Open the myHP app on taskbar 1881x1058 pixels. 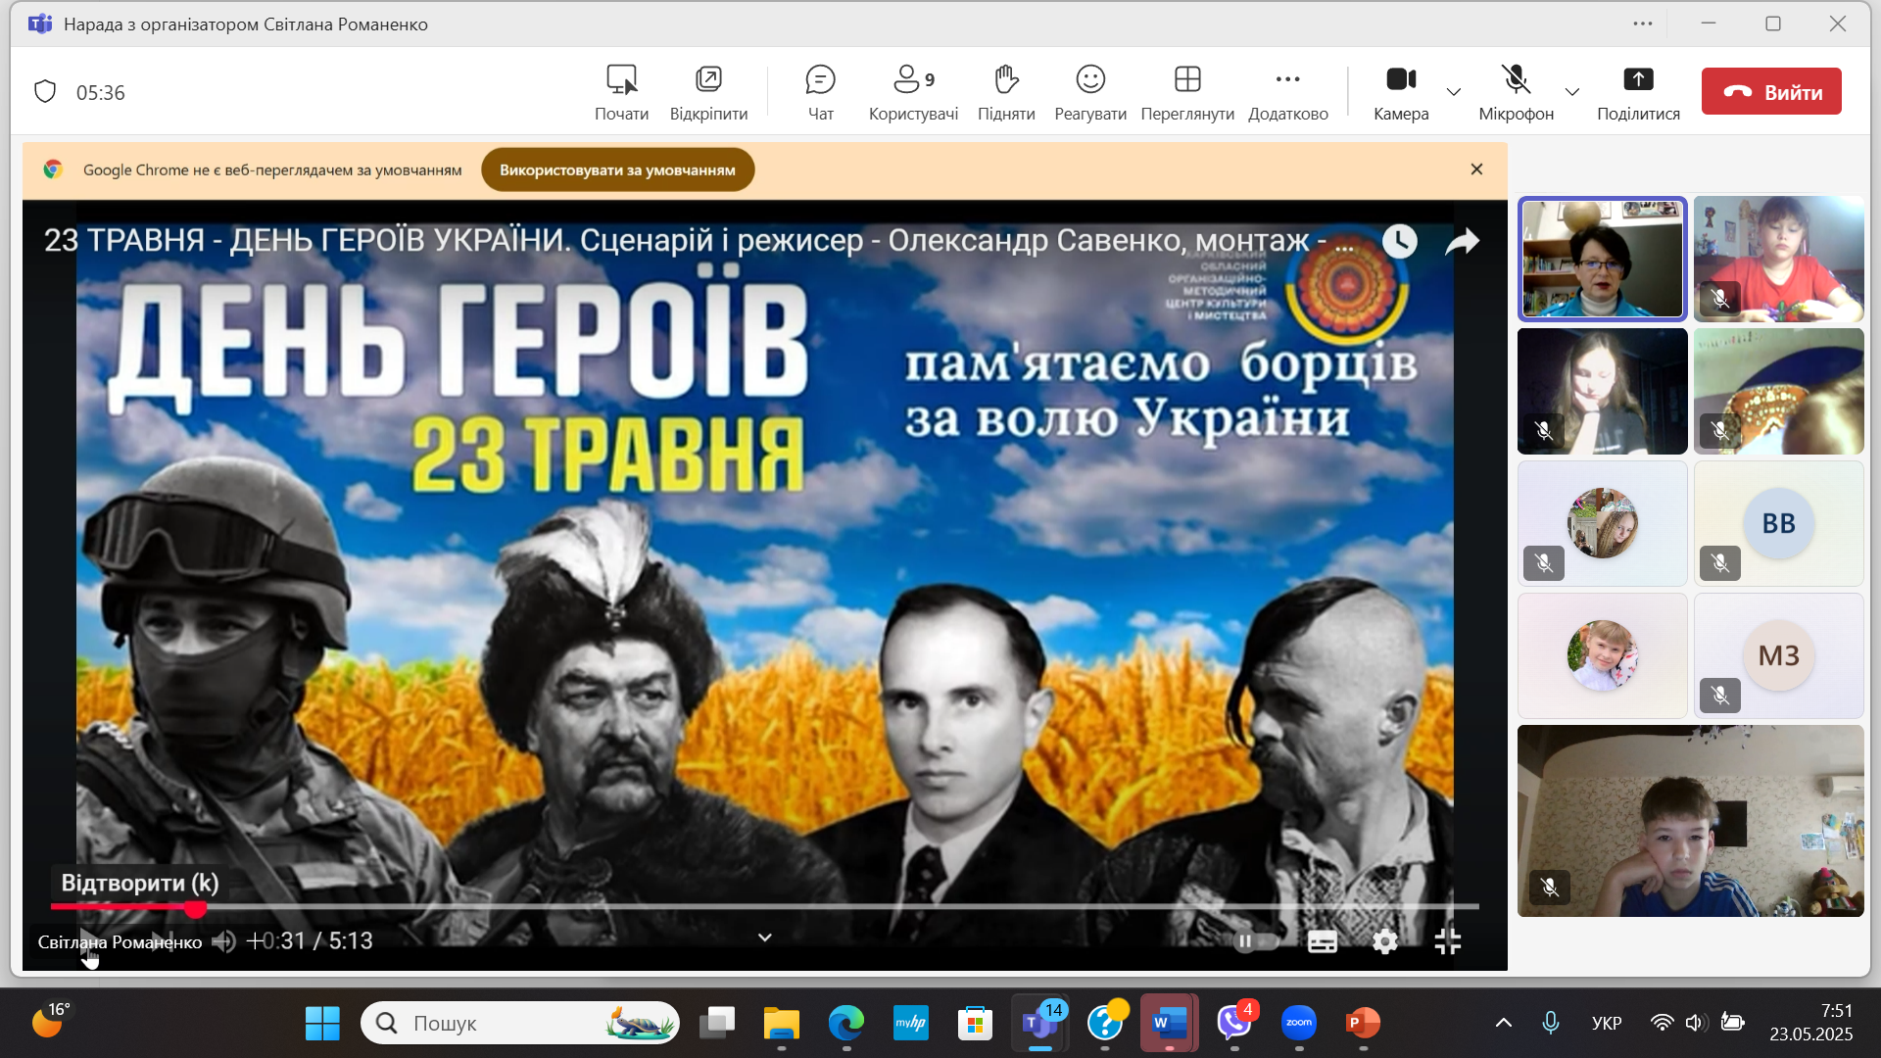click(911, 1024)
